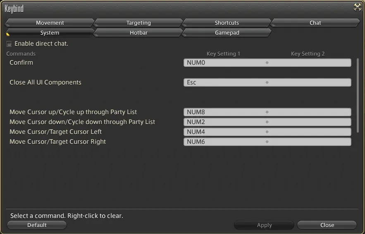Switch to the Gamepad tab
The image size is (365, 234).
pyautogui.click(x=227, y=33)
